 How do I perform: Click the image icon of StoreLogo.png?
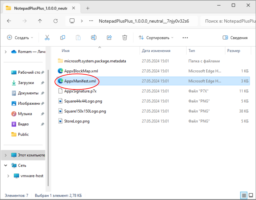click(61, 121)
